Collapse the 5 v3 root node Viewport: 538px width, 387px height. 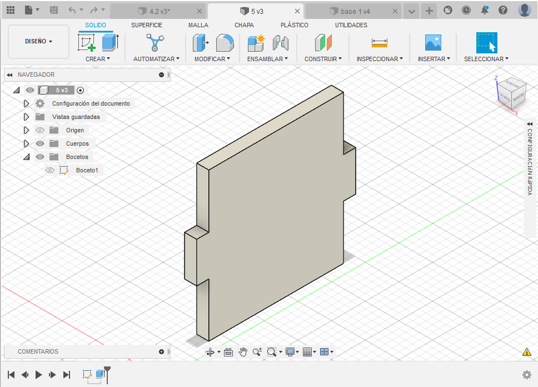[x=17, y=90]
